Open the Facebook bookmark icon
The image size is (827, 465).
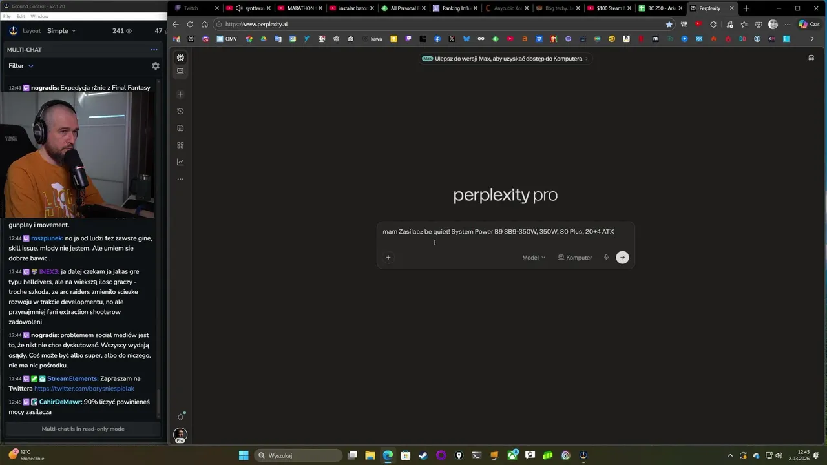point(437,39)
